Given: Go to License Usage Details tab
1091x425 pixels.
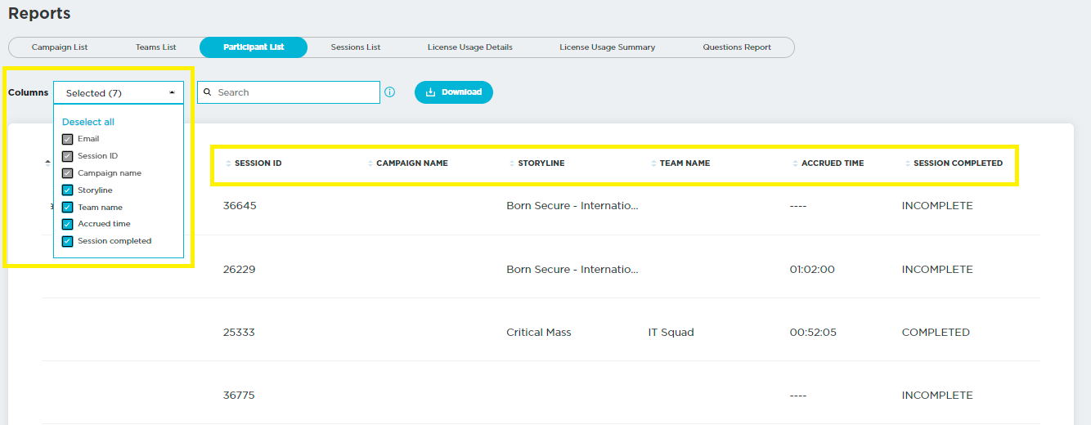Looking at the screenshot, I should pyautogui.click(x=469, y=47).
